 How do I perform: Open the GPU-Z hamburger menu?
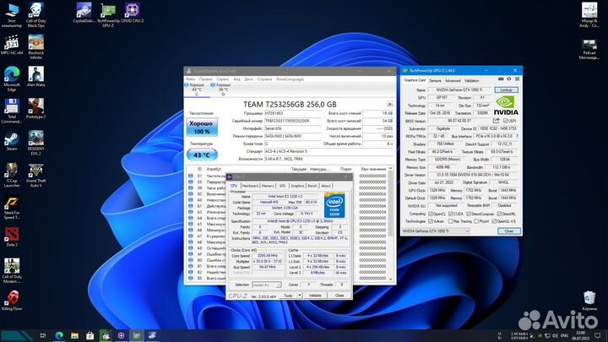click(517, 79)
